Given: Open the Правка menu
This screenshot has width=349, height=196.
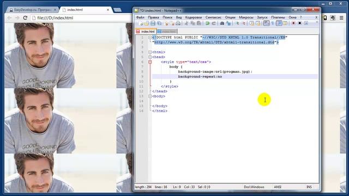Looking at the screenshot, I should tap(153, 17).
